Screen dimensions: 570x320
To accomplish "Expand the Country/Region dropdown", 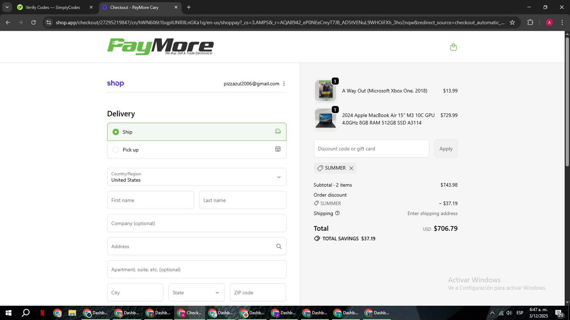I will [196, 177].
